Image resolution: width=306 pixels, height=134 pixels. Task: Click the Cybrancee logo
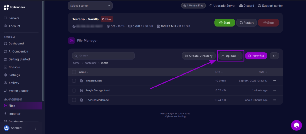point(14,7)
